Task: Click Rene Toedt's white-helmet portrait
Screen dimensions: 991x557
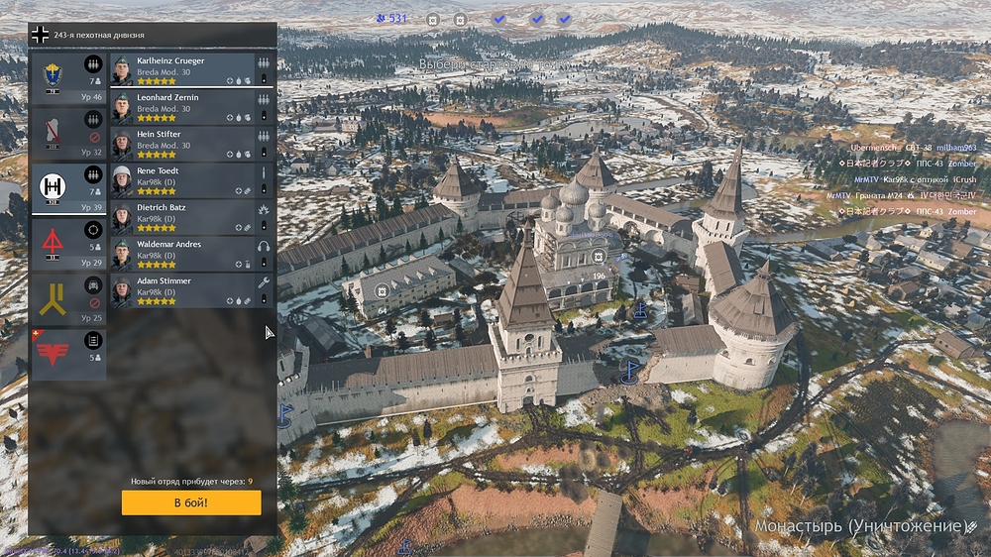Action: click(122, 180)
